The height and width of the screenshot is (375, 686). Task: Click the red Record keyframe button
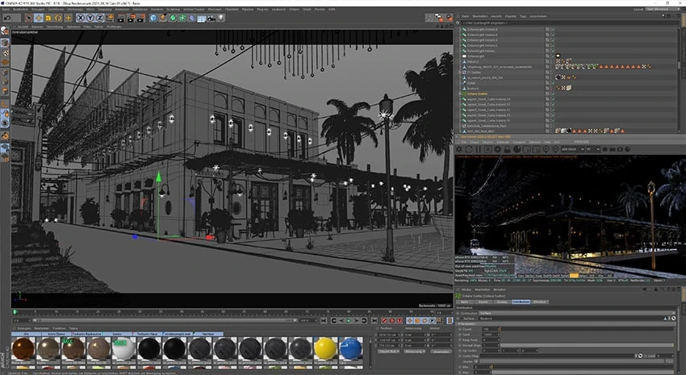[384, 321]
